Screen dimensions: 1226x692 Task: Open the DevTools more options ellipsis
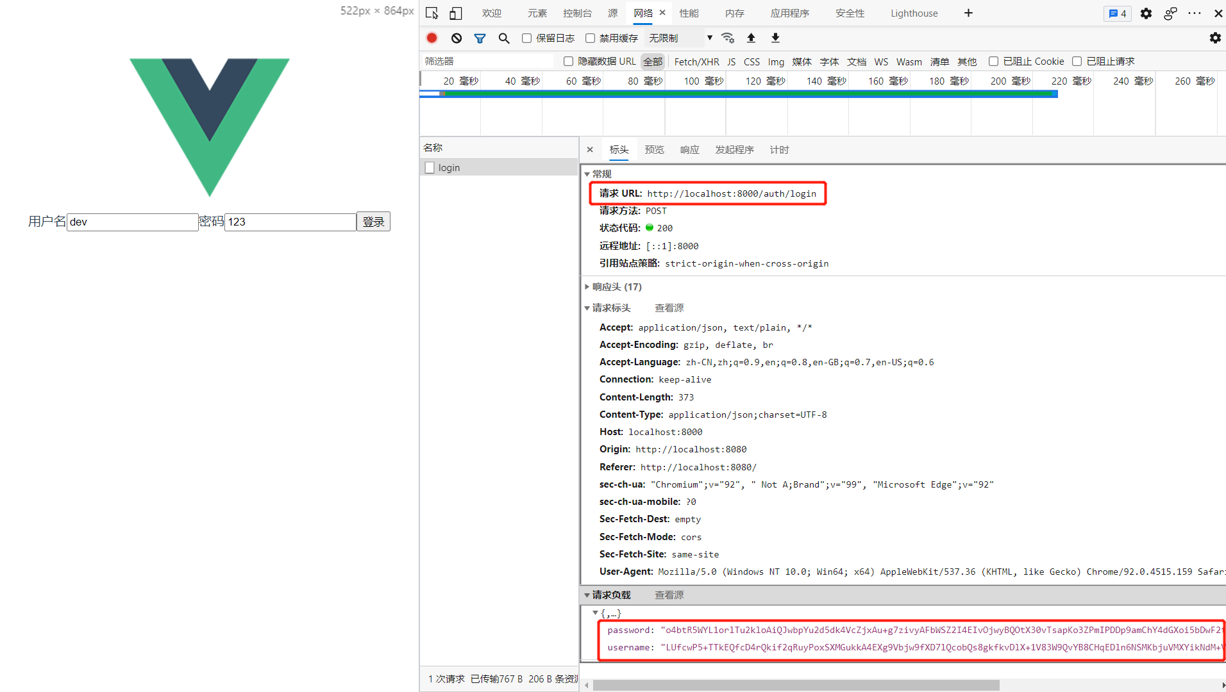[1195, 13]
